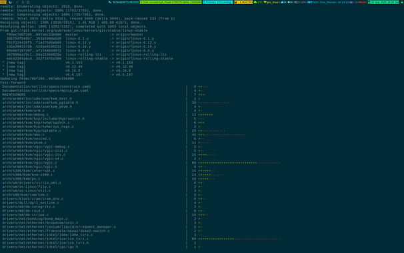The image size is (404, 253).
Task: Click 'drivers/net/ethernet/intel/ice/ice_txrx.h' file path
Action: click(x=45, y=243)
